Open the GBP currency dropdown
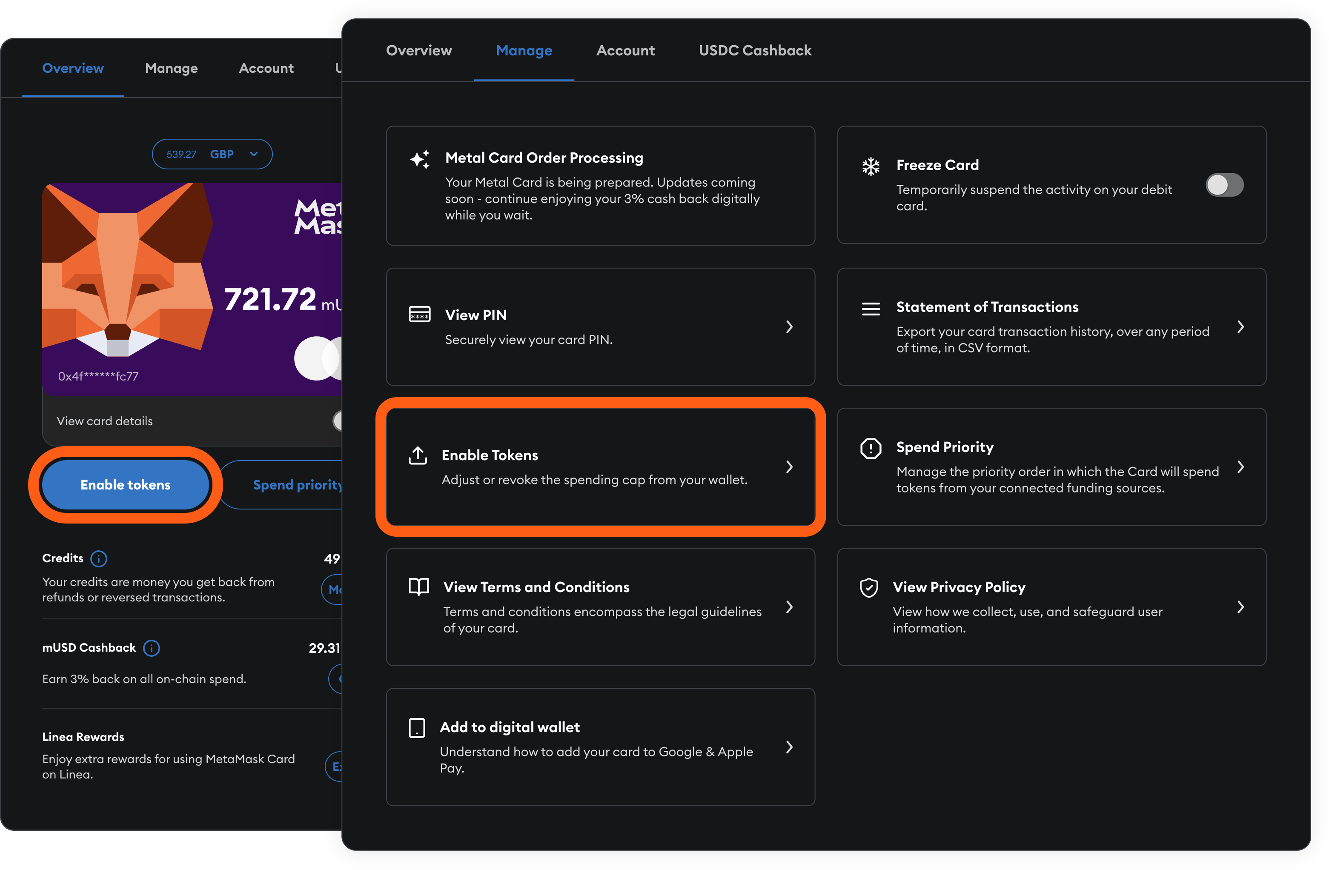The width and height of the screenshot is (1329, 870). point(212,154)
